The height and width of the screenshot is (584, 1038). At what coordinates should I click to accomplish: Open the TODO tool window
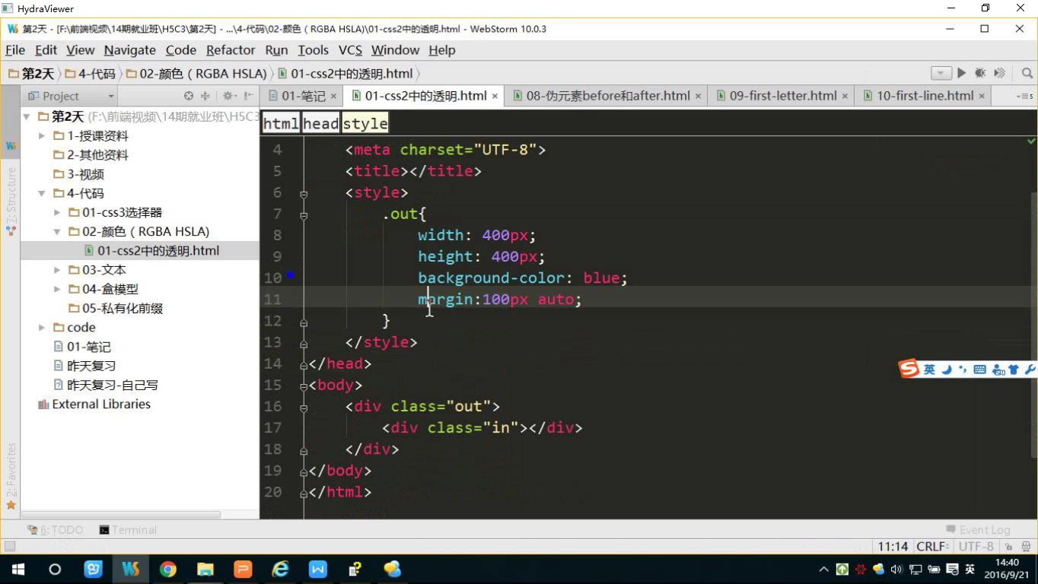[55, 530]
